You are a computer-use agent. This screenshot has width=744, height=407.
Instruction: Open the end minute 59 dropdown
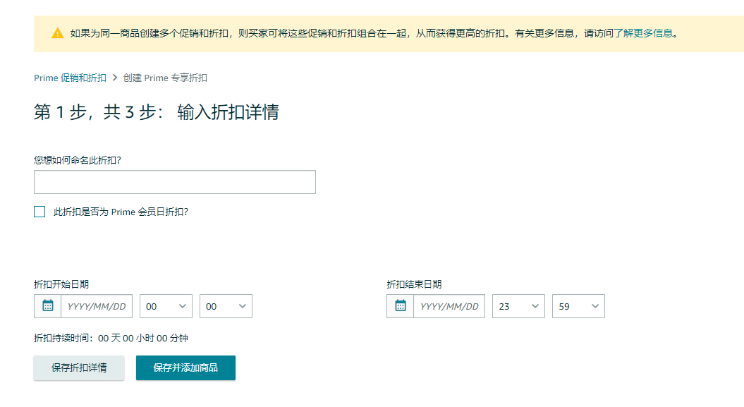coord(578,306)
